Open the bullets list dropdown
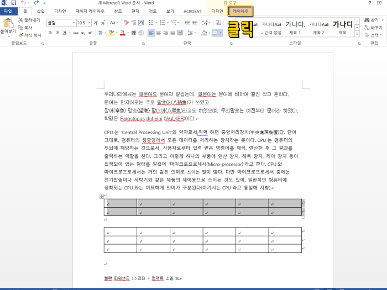387x290 pixels. tap(156, 23)
